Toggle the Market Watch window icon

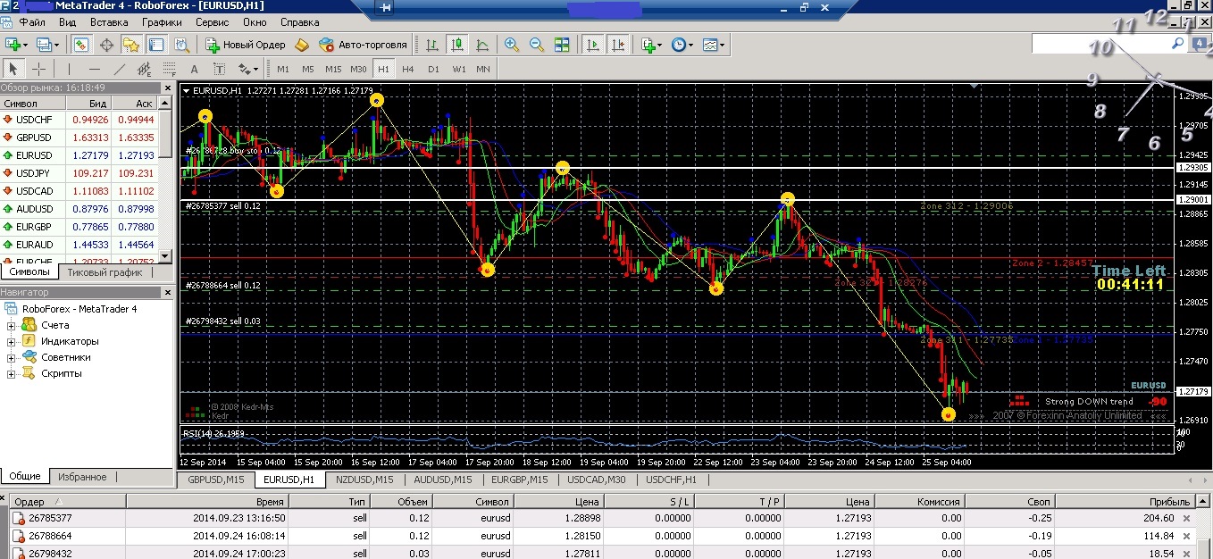[x=81, y=45]
